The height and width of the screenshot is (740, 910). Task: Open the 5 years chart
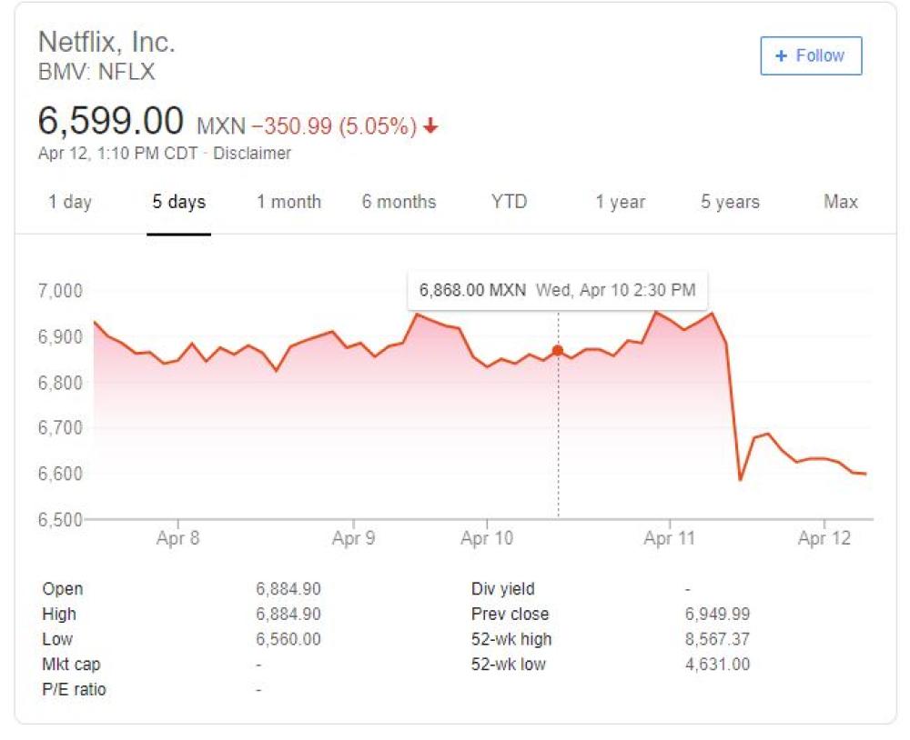pyautogui.click(x=731, y=203)
